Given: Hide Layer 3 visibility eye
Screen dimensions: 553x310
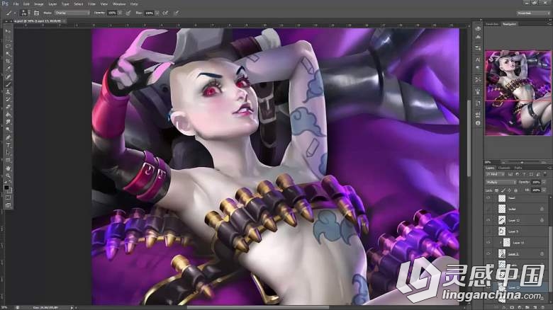Looking at the screenshot, I should [488, 253].
